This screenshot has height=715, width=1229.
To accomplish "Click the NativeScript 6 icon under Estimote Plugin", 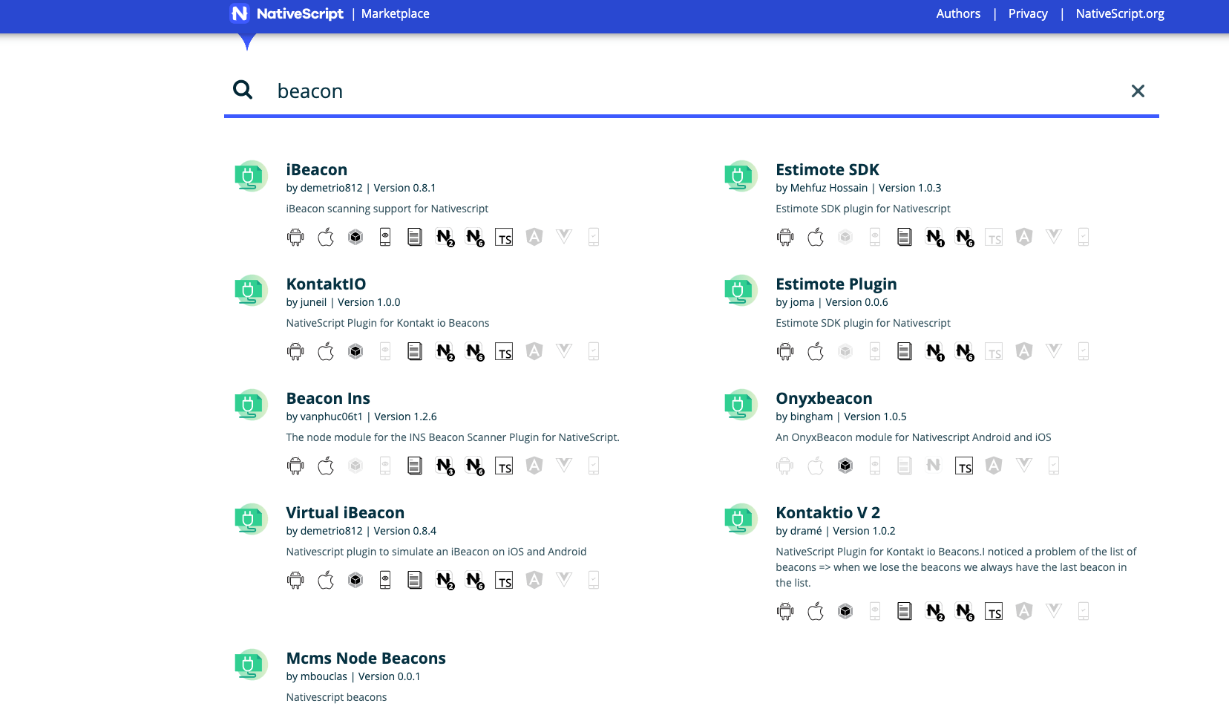I will coord(964,351).
